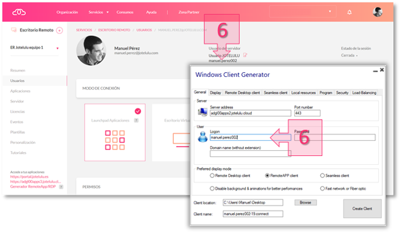Click the plus icon beside Escritorio Remoto
This screenshot has height=234, width=401.
(x=59, y=30)
